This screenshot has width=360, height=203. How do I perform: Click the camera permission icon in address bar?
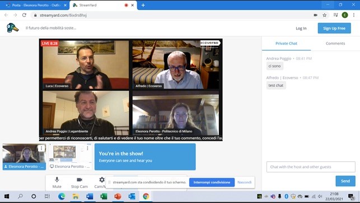click(x=315, y=15)
